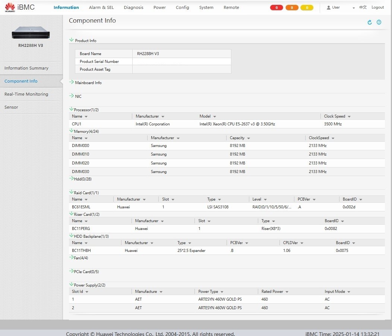Click the Product Asset Tag value field
This screenshot has height=336, width=392.
[x=182, y=70]
